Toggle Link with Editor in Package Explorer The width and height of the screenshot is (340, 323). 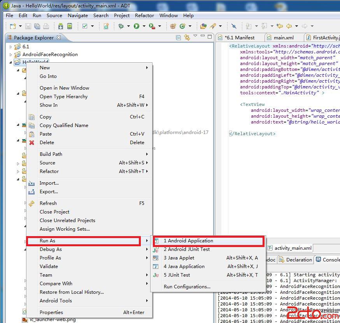click(x=187, y=37)
